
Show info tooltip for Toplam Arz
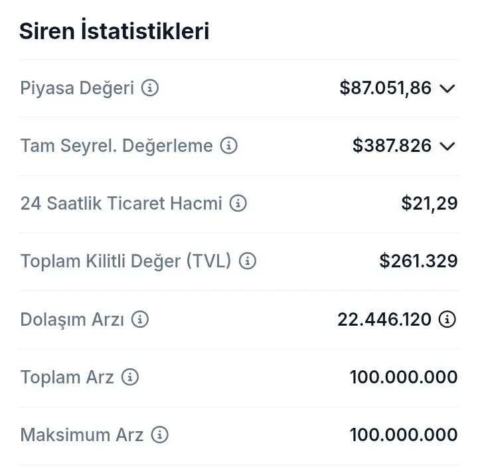pyautogui.click(x=130, y=377)
